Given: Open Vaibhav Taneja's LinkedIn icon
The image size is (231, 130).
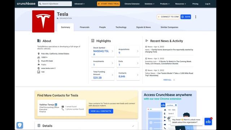Looking at the screenshot, I should pos(56,105).
